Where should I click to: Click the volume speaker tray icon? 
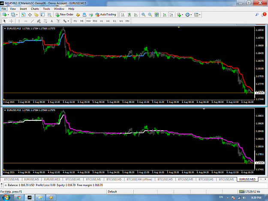[244, 198]
